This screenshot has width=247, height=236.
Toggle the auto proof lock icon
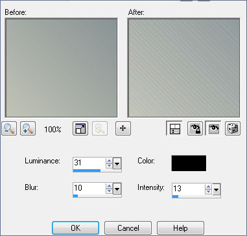pyautogui.click(x=195, y=128)
